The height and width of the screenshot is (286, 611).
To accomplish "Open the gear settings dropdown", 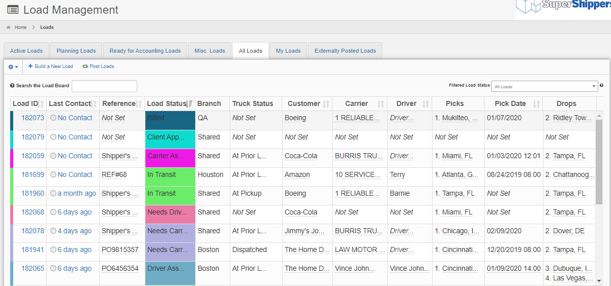I will point(13,66).
